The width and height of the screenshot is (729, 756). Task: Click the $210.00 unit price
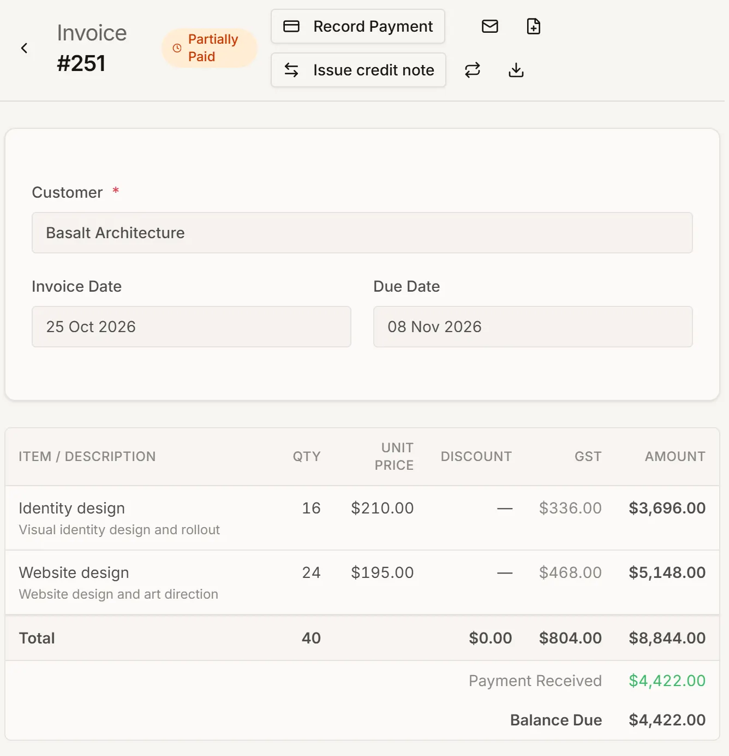point(383,508)
